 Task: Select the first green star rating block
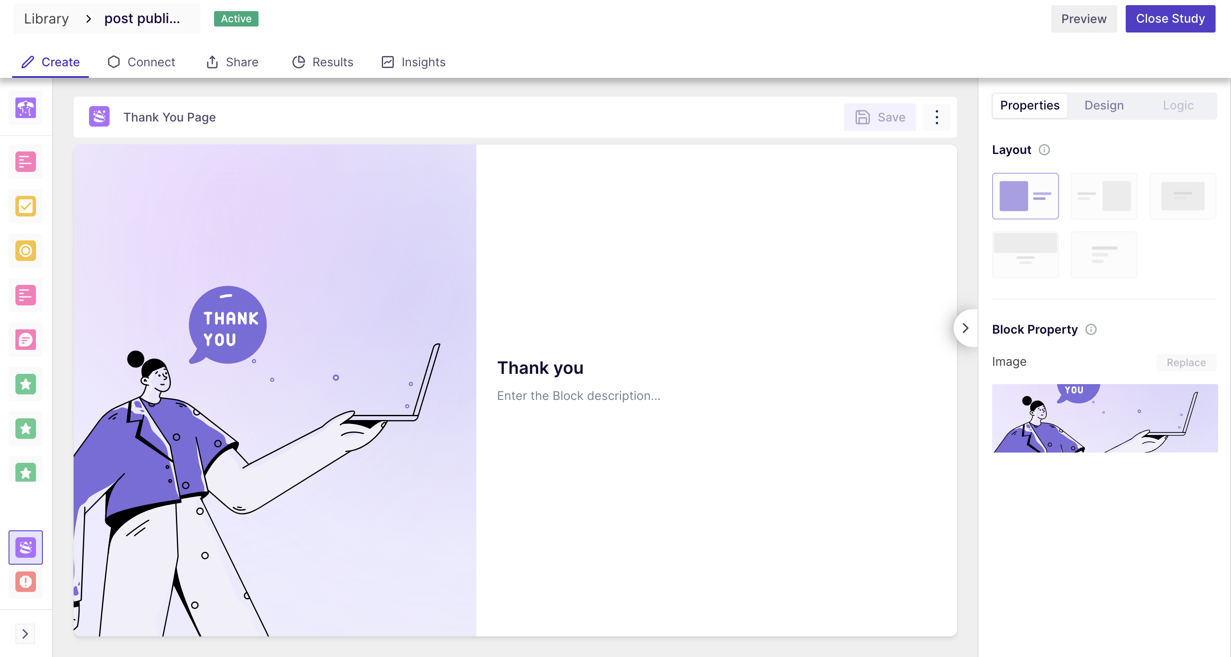pyautogui.click(x=26, y=384)
